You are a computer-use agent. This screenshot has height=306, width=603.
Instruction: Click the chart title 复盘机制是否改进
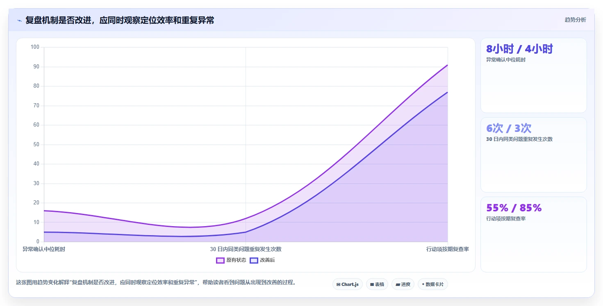(120, 20)
